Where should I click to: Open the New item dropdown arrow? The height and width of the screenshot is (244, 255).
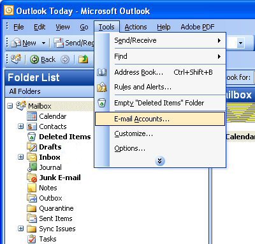coord(43,43)
